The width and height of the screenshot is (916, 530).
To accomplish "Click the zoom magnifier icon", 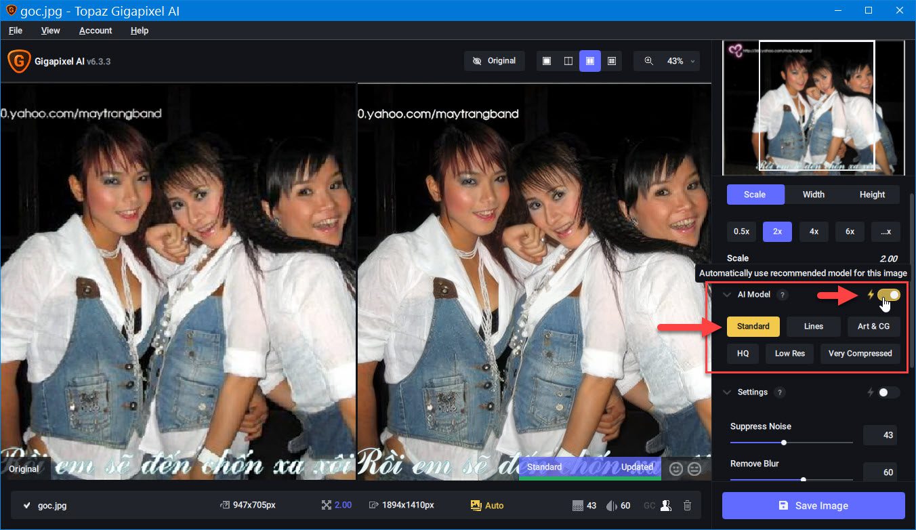I will tap(648, 61).
